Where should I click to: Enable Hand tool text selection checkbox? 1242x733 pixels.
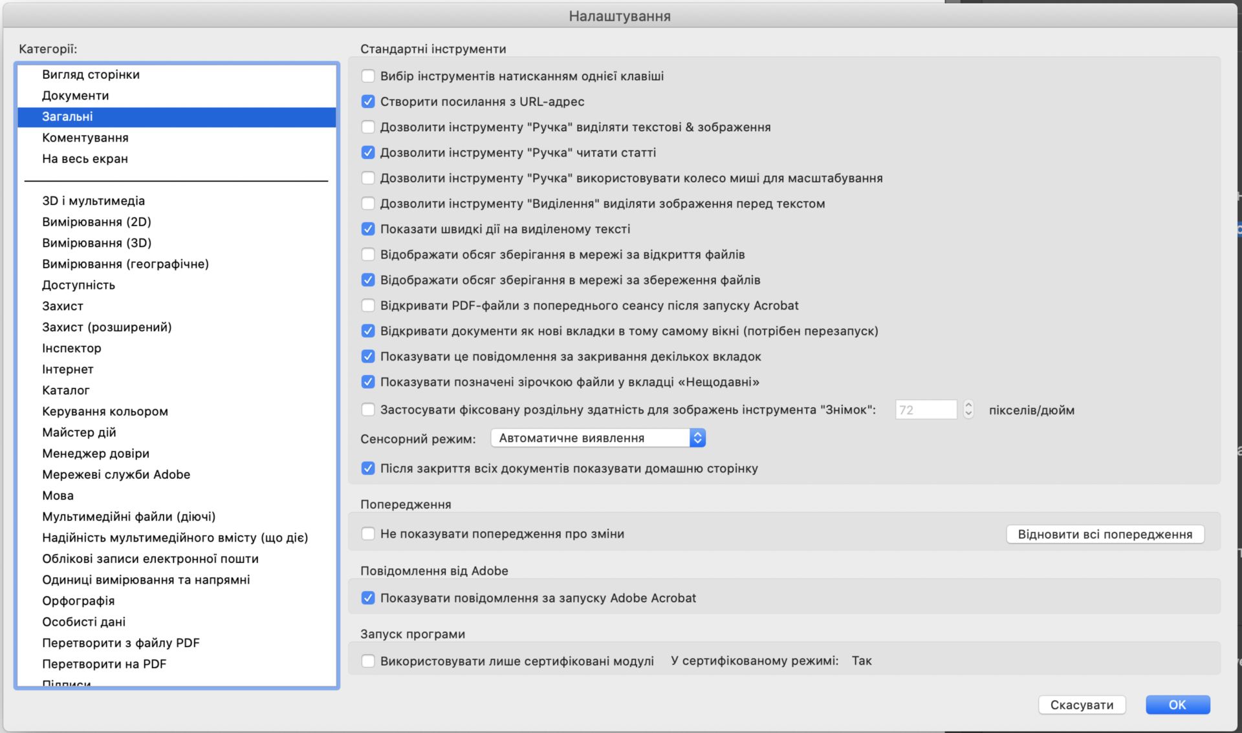368,127
